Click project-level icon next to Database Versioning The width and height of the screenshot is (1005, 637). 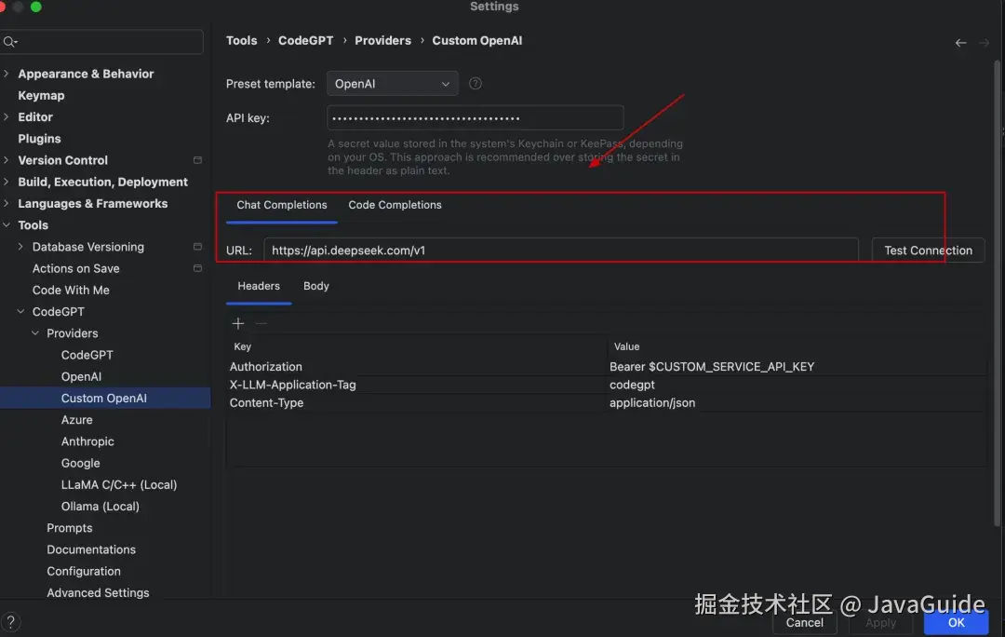click(197, 247)
